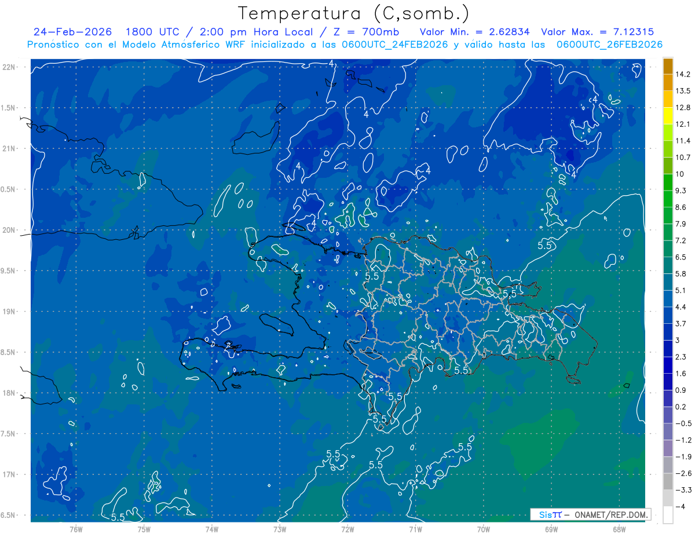
Task: Click the blue swatch between 3 and 3.7
Action: tap(668, 331)
